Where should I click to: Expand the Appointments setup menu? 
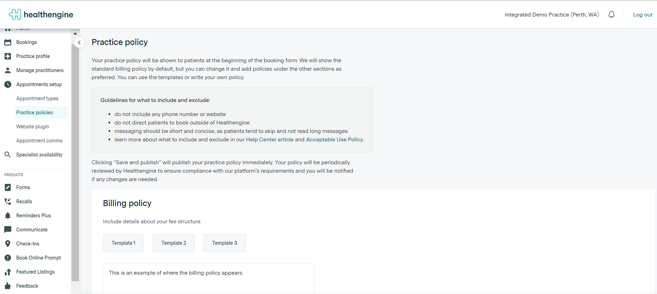39,84
